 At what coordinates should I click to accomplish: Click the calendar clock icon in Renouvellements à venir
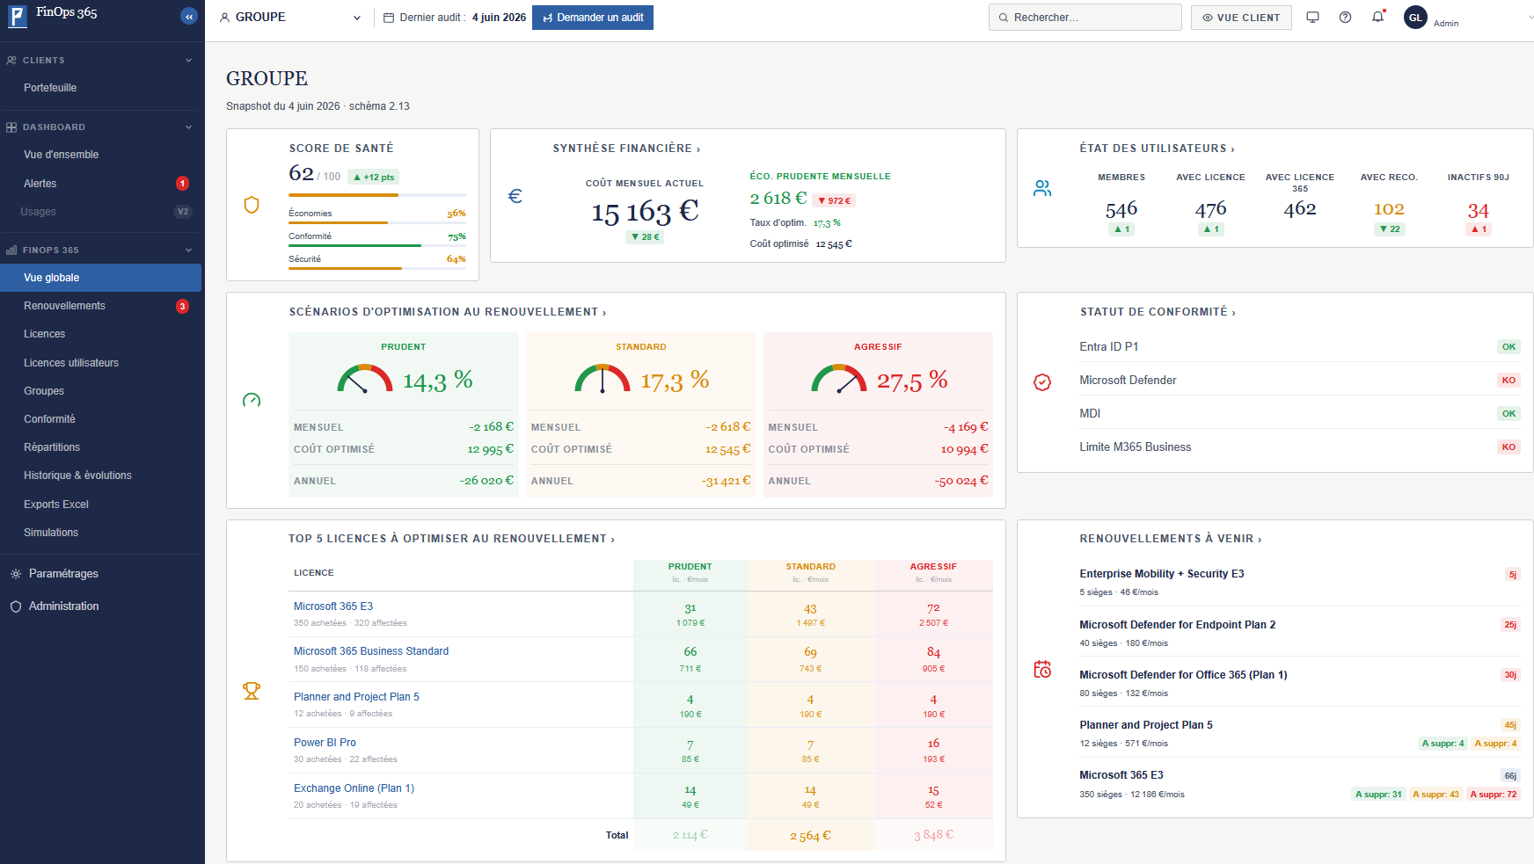(x=1042, y=670)
